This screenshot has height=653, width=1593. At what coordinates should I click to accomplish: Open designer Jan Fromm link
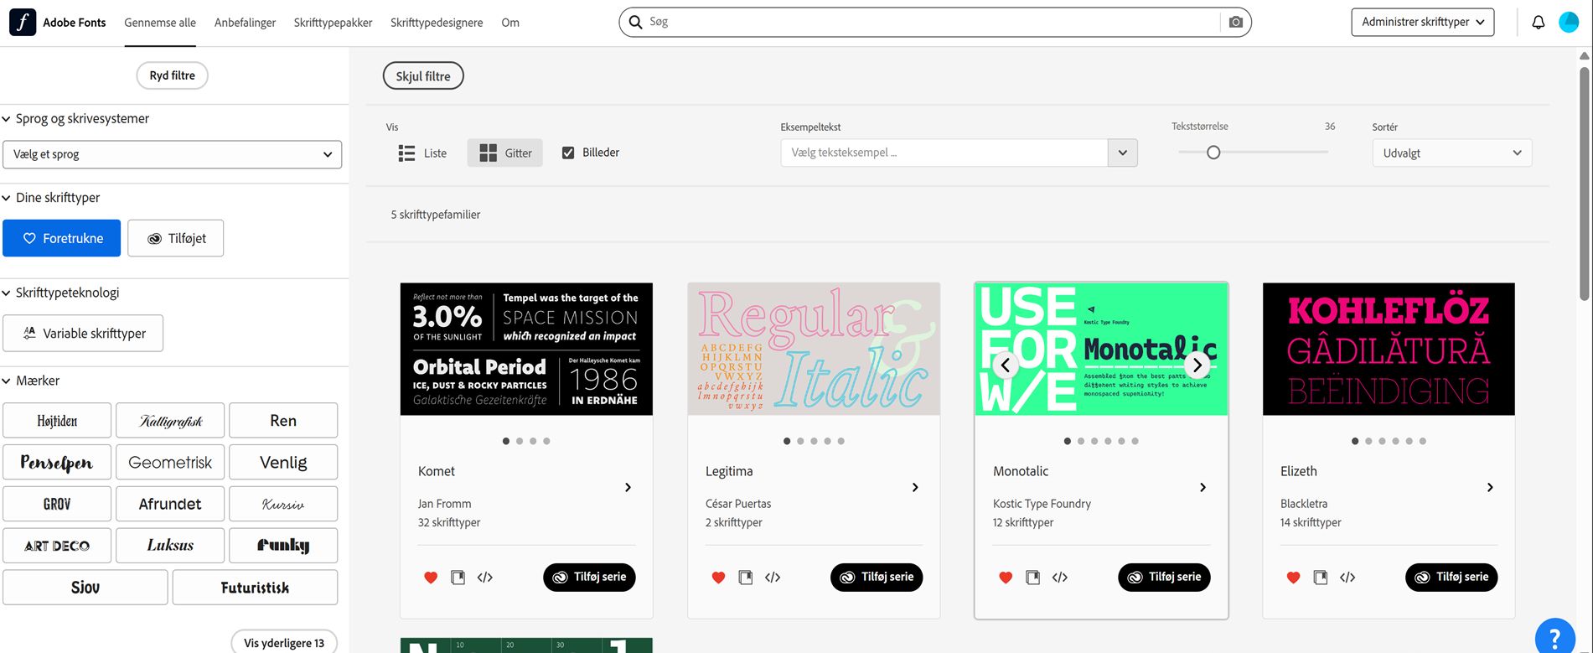[x=445, y=504]
